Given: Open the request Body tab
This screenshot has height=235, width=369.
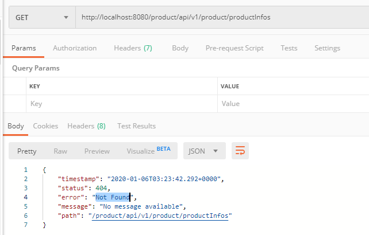Looking at the screenshot, I should point(180,48).
